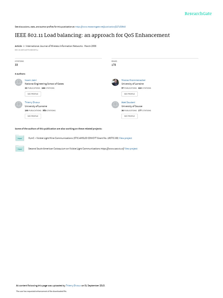223x298 pixels.
Task: Open Issam Jabri author link
Action: click(31, 80)
